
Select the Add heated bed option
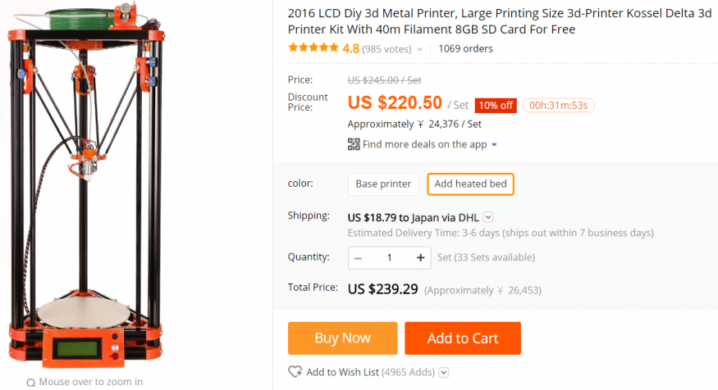pos(470,184)
